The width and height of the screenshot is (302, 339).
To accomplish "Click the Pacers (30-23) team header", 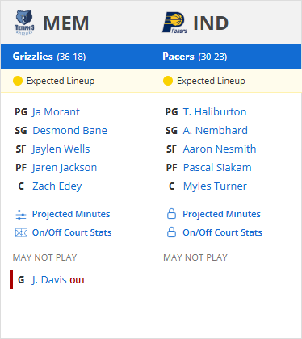I will [x=195, y=56].
